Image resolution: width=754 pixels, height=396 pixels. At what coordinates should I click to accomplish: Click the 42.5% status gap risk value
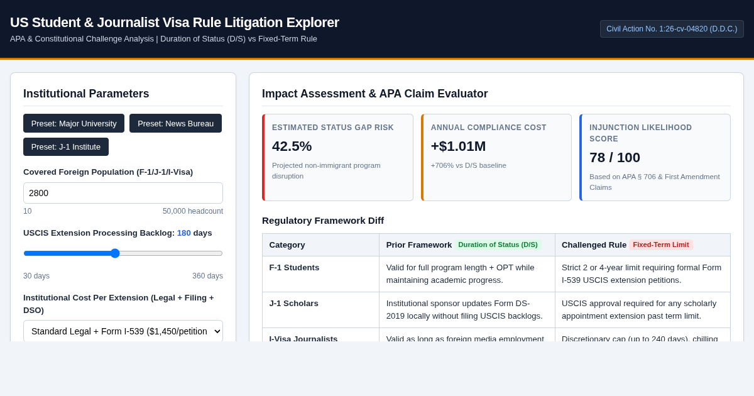(292, 146)
